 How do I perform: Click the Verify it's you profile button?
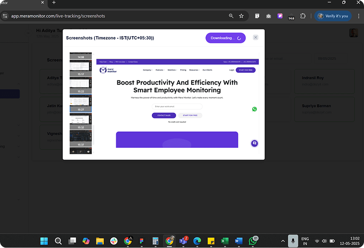(x=333, y=16)
